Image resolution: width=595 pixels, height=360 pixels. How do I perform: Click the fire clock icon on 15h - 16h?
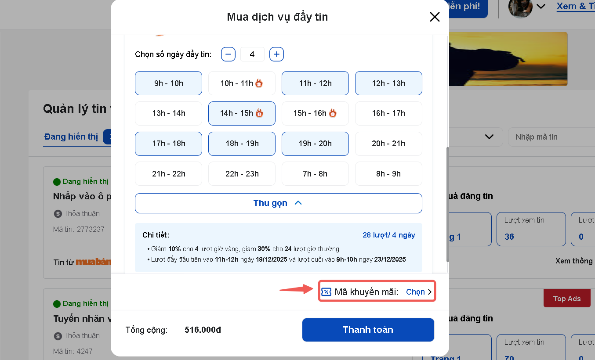pos(333,113)
